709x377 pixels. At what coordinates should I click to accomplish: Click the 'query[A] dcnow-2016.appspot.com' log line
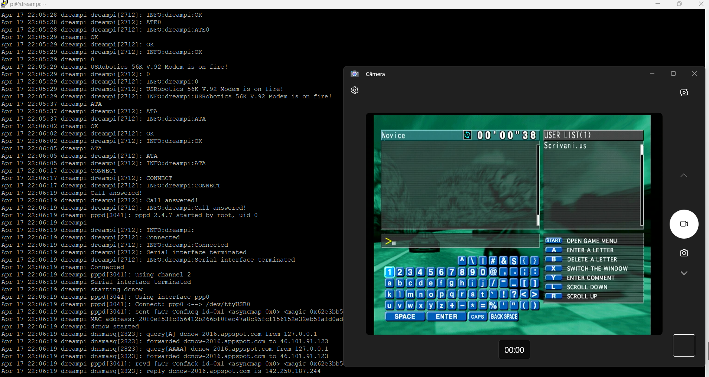[159, 334]
